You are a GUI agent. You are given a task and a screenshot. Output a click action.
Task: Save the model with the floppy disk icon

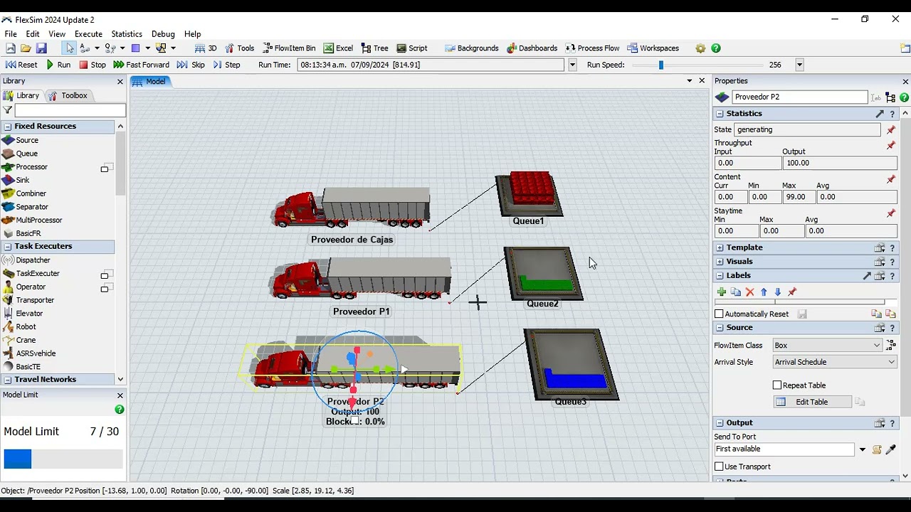(x=41, y=48)
